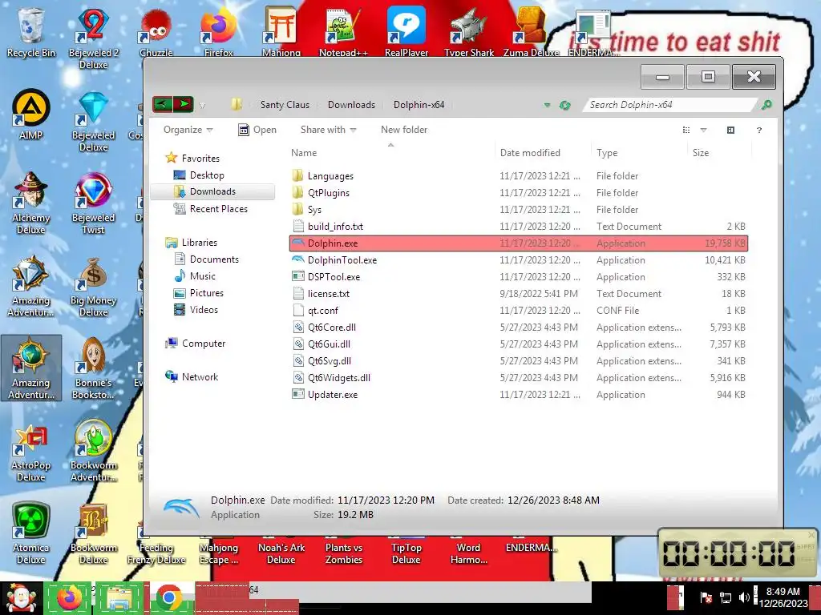Open Documents library in sidebar
The image size is (821, 615).
(206, 259)
